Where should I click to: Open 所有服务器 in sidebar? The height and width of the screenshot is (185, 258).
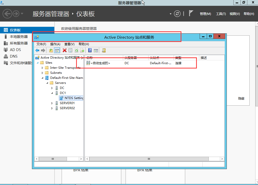click(x=16, y=43)
